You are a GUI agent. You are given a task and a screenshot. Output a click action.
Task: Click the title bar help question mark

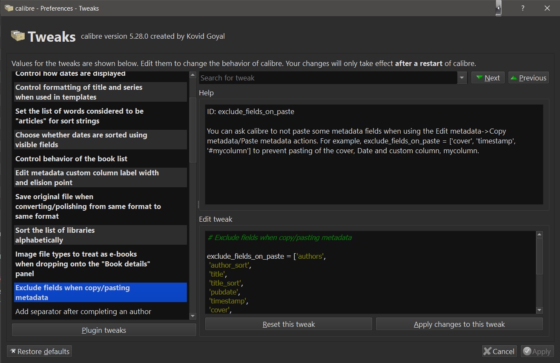[523, 8]
